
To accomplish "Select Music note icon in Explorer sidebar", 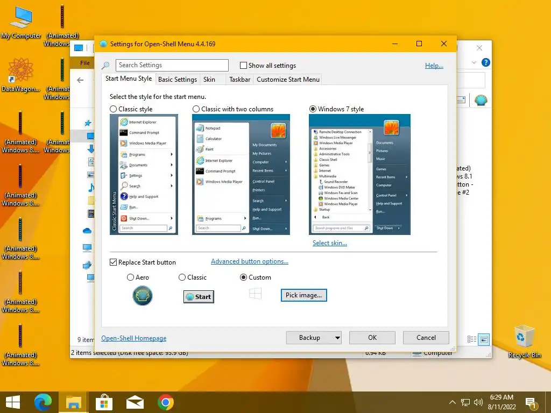I will 91,188.
